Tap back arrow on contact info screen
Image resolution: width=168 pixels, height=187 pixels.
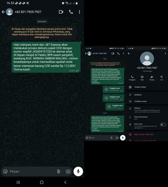129,53
